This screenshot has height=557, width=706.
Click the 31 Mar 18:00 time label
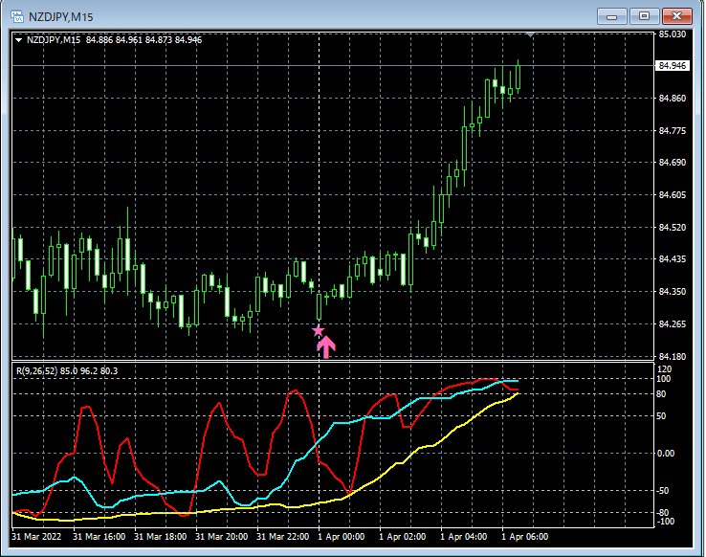(161, 537)
